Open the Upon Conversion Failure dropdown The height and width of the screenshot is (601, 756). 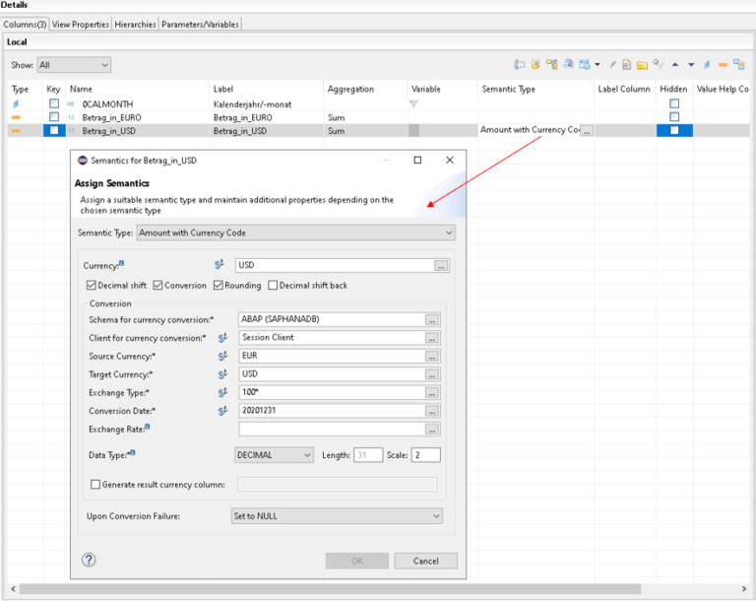click(337, 516)
